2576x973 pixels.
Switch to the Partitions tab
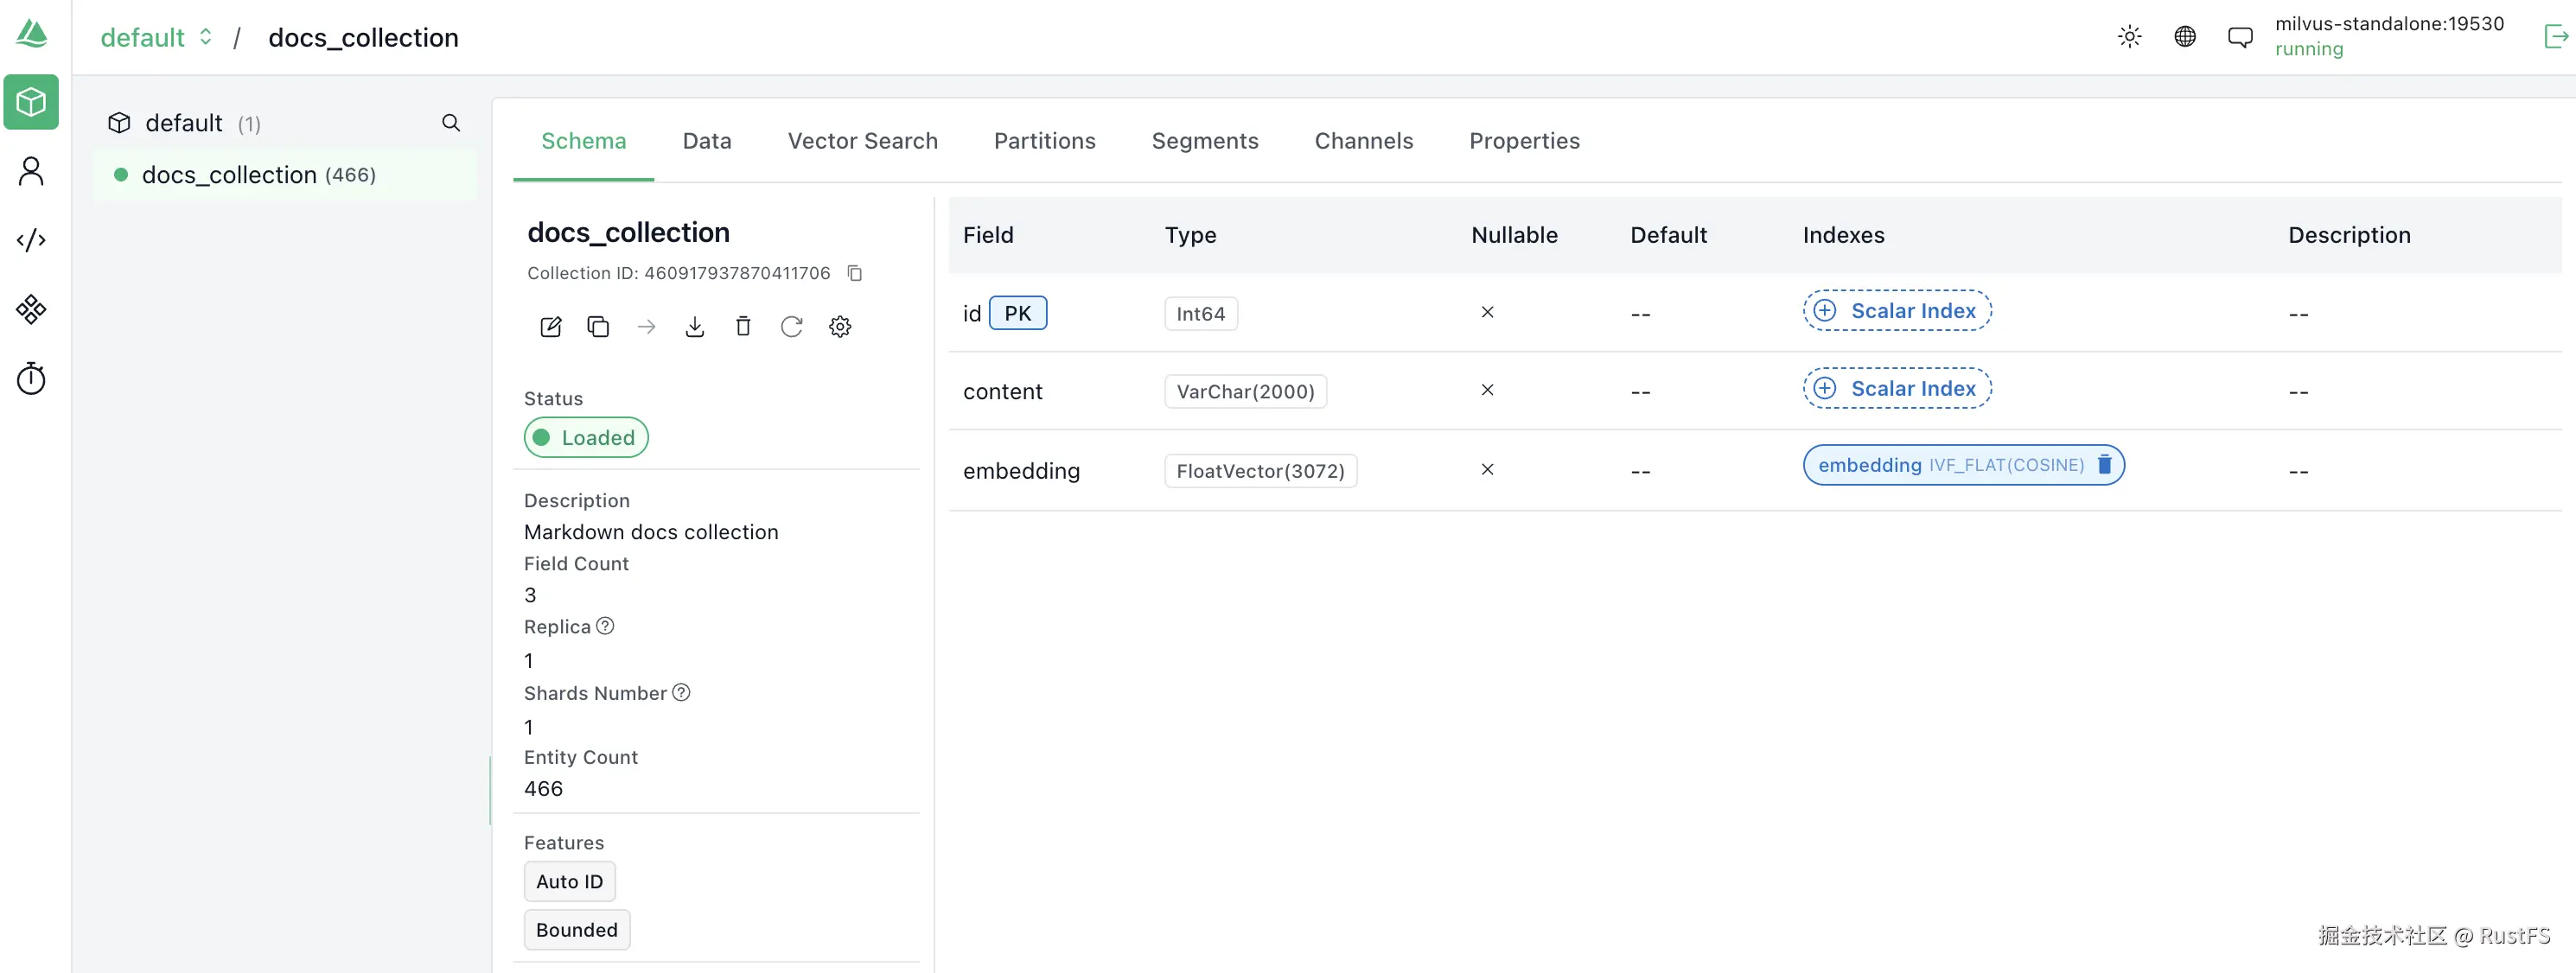point(1044,141)
